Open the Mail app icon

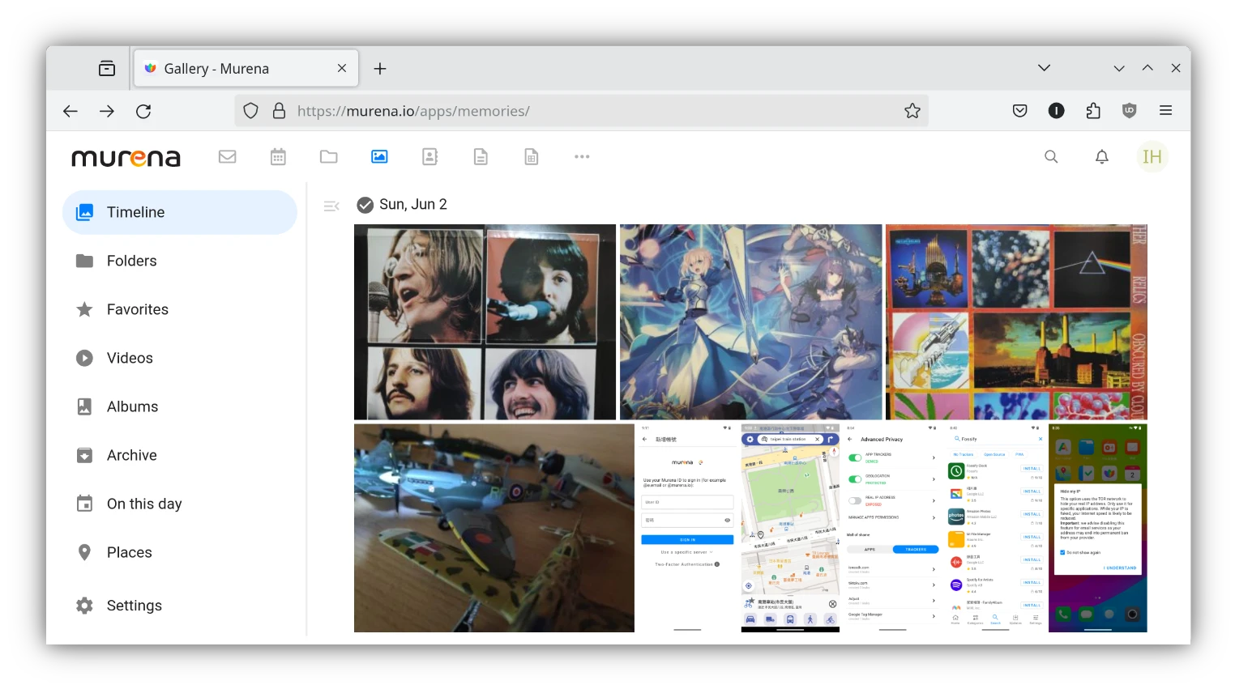click(227, 157)
